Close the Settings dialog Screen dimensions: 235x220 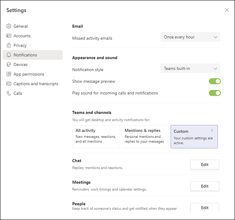227,10
